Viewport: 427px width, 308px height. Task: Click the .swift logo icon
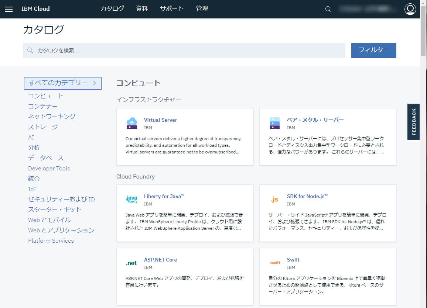(x=274, y=263)
